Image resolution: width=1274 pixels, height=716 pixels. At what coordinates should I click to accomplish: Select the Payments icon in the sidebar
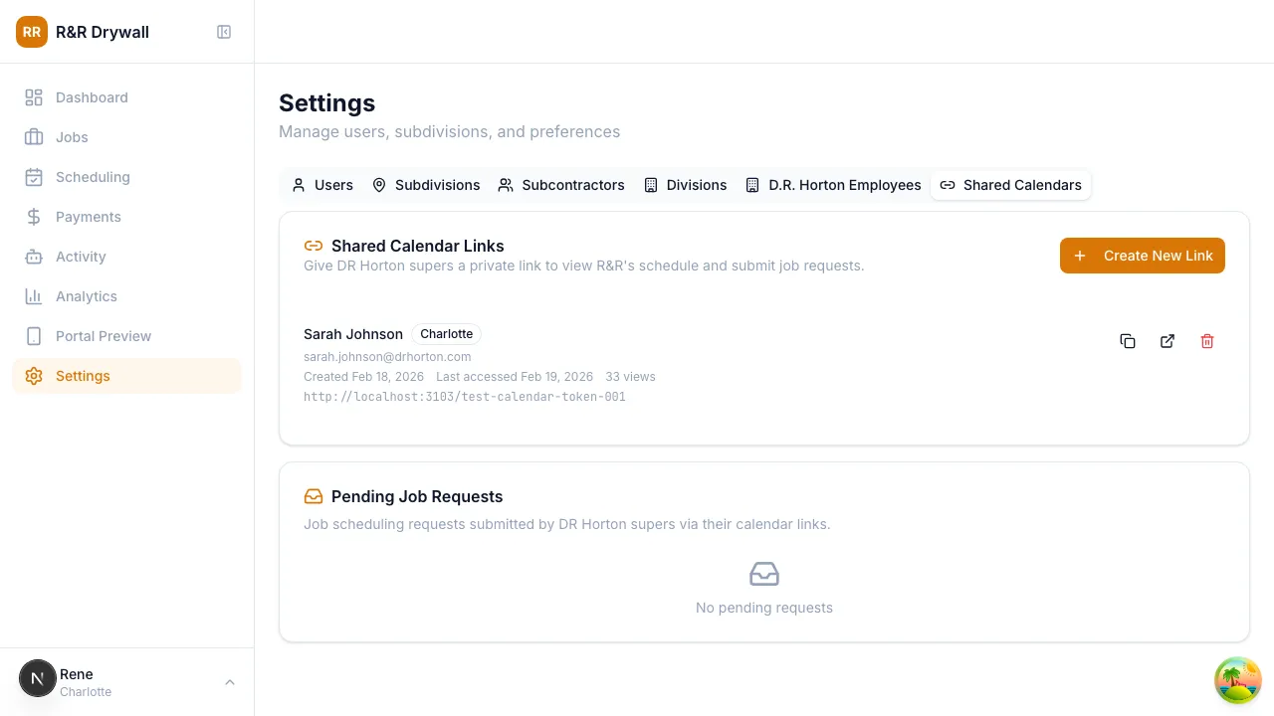point(34,217)
